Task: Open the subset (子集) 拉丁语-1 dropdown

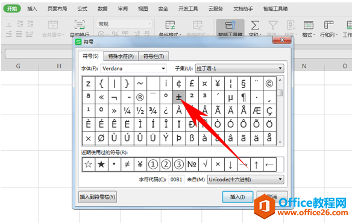Action: tap(280, 68)
